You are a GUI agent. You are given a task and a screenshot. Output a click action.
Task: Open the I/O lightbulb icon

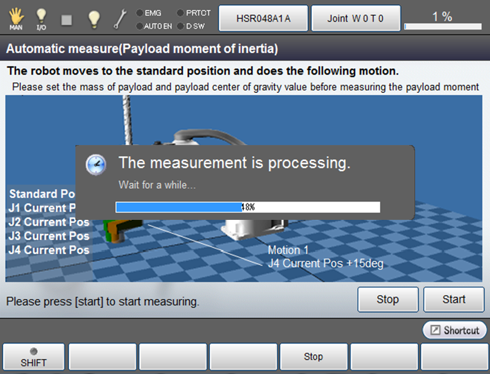[x=41, y=19]
